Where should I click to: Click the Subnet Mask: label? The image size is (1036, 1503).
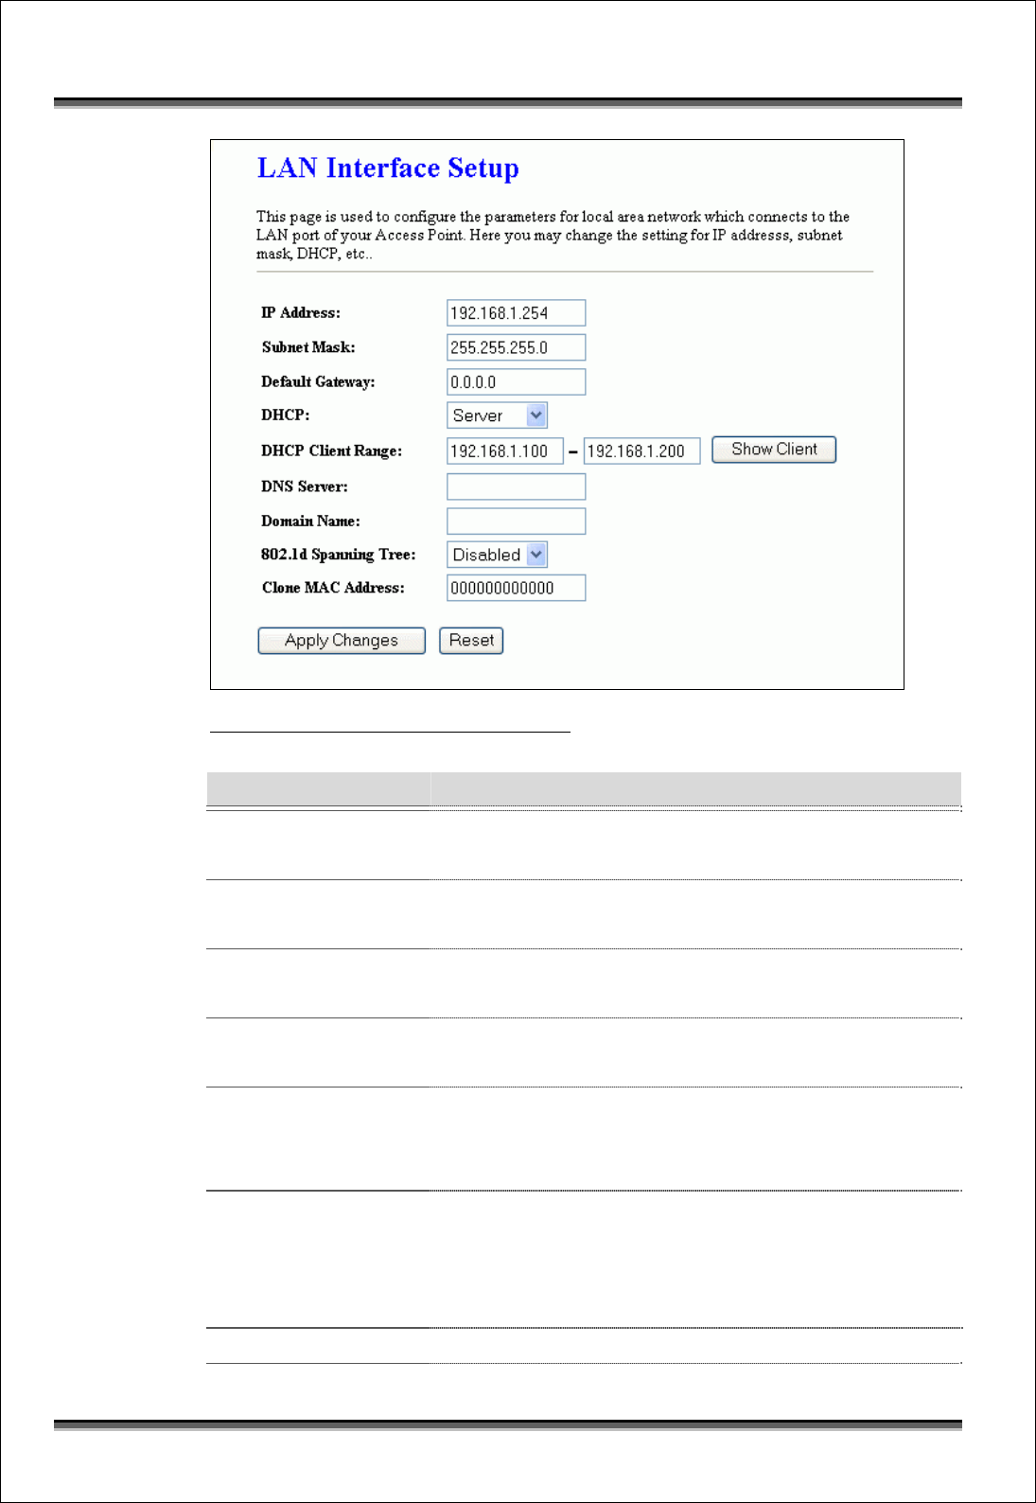308,347
